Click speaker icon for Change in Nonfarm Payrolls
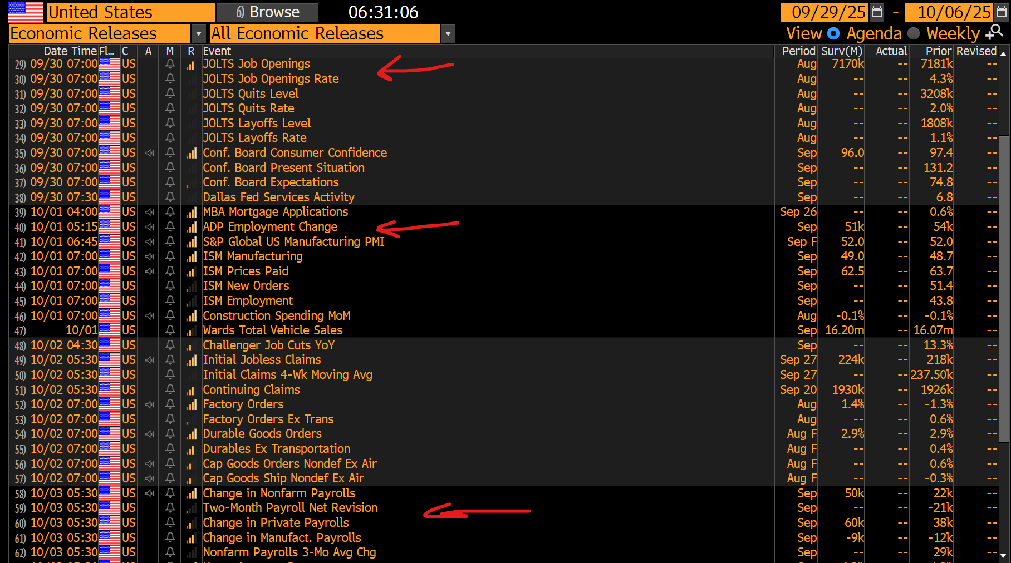Viewport: 1011px width, 563px height. 149,493
